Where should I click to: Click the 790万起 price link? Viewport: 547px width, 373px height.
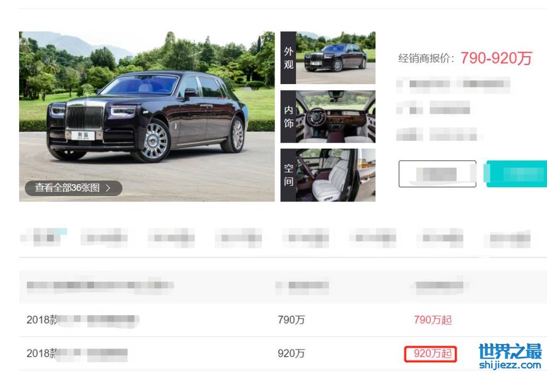(433, 319)
